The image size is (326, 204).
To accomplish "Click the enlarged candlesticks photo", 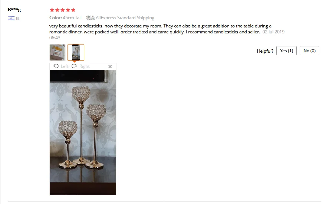I will [x=83, y=132].
